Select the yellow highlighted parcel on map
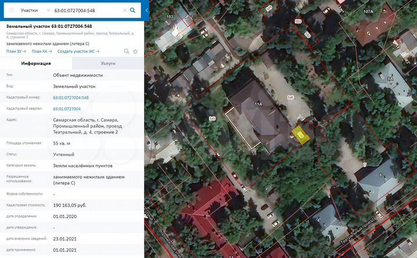 click(x=301, y=135)
